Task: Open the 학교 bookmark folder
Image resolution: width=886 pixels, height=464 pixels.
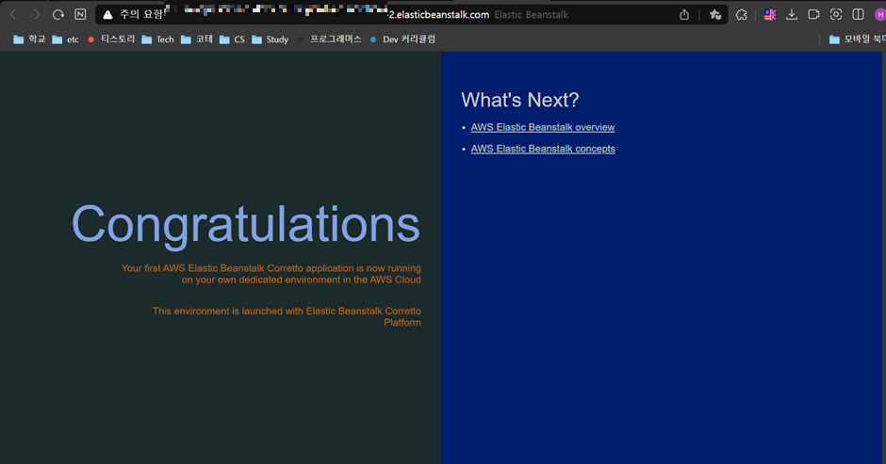Action: [x=29, y=39]
